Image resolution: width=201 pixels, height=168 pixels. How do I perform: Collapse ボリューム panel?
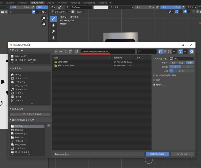point(10,50)
